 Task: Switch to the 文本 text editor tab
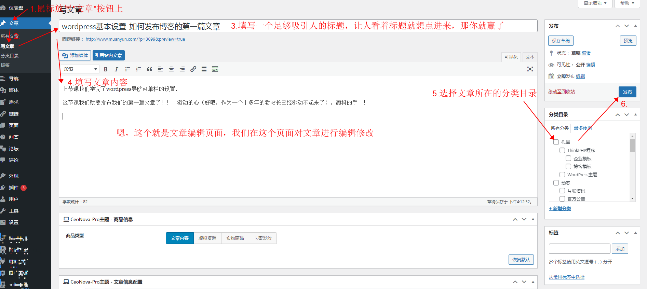coord(530,57)
